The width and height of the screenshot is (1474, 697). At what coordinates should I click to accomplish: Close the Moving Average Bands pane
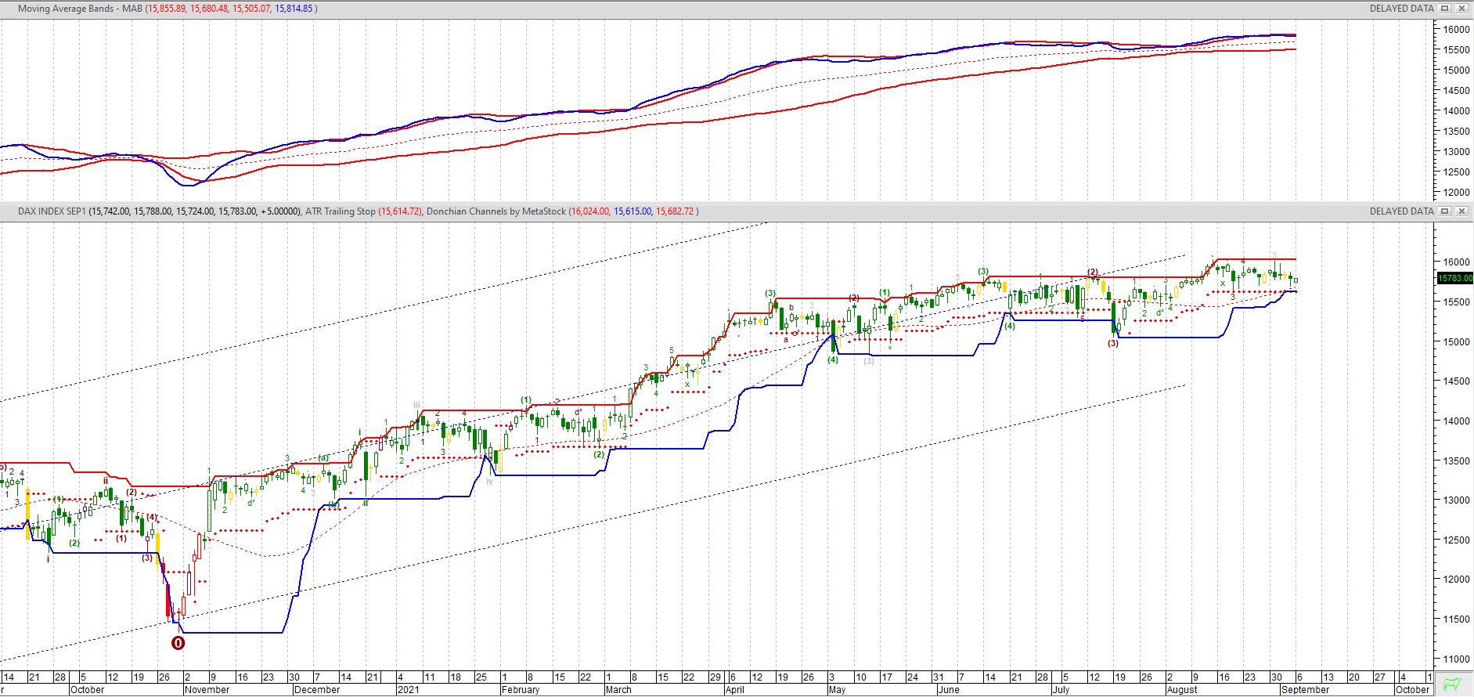tap(1461, 9)
